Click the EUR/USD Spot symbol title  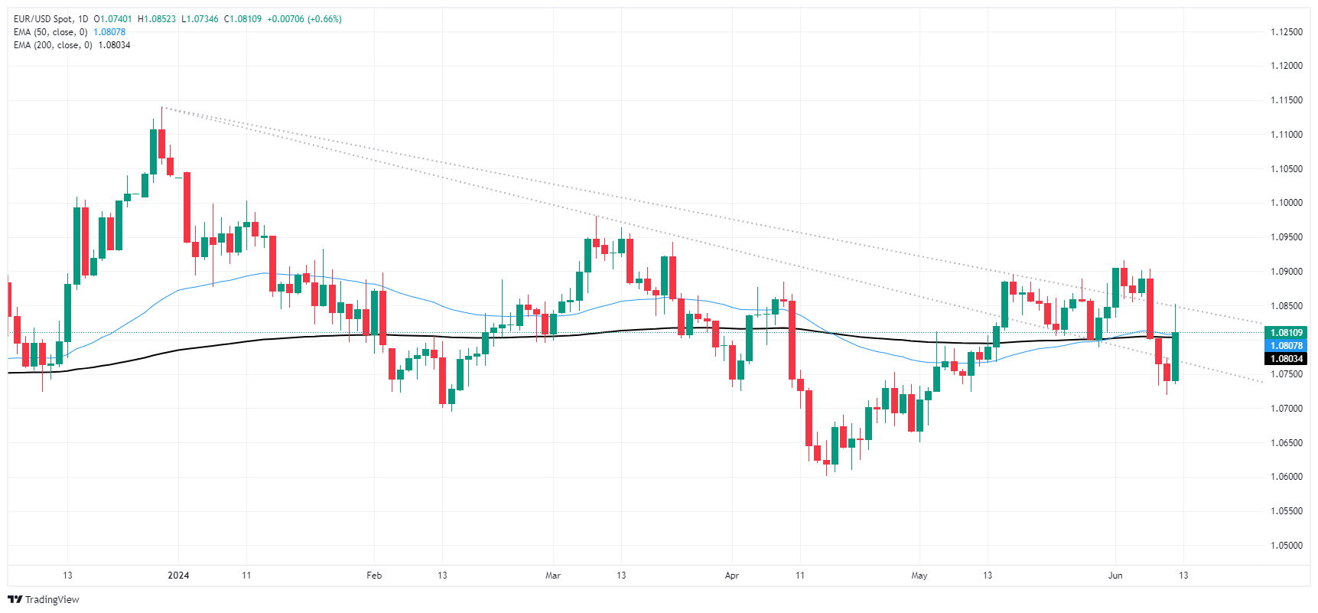pos(45,19)
